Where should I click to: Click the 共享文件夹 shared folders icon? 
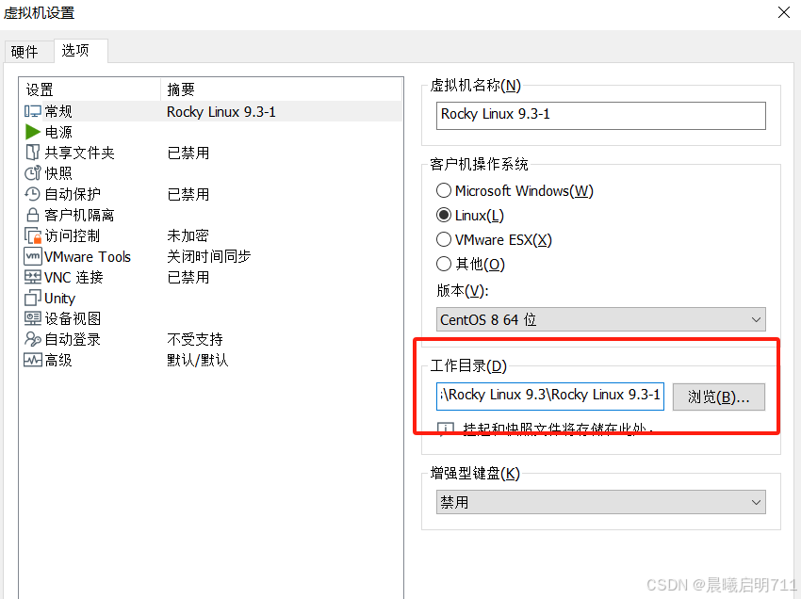point(33,153)
